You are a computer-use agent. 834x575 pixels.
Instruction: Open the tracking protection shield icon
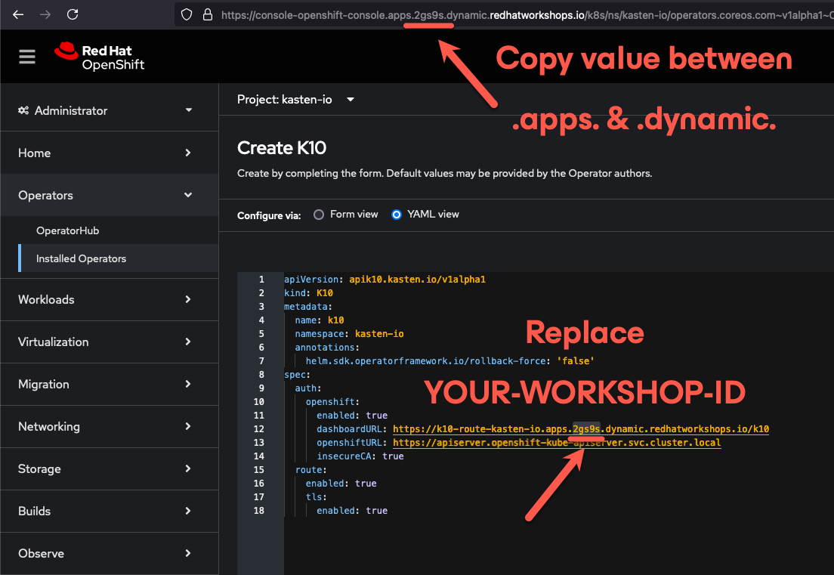point(187,14)
